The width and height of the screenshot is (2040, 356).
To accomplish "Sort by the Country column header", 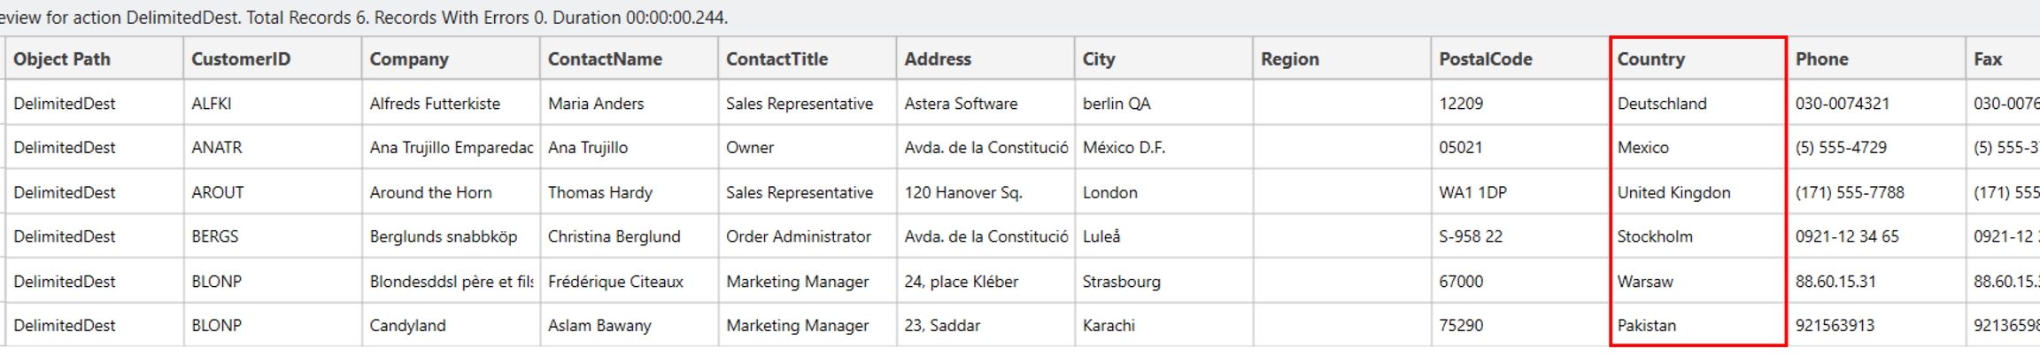I will pos(1650,59).
